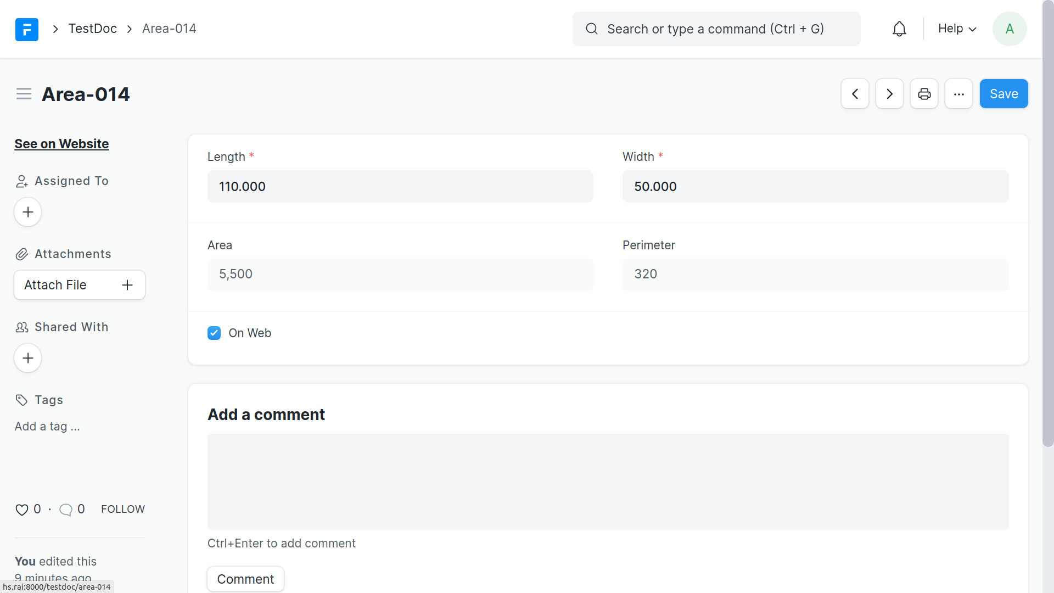Click the Frappe home logo icon
The height and width of the screenshot is (593, 1054).
pos(26,29)
